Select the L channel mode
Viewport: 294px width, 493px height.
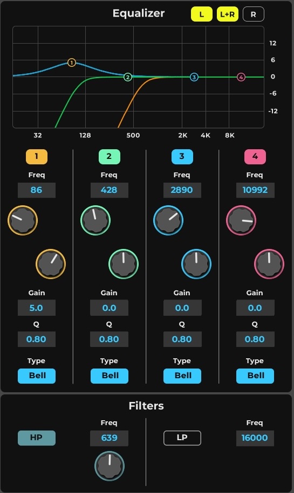click(202, 14)
